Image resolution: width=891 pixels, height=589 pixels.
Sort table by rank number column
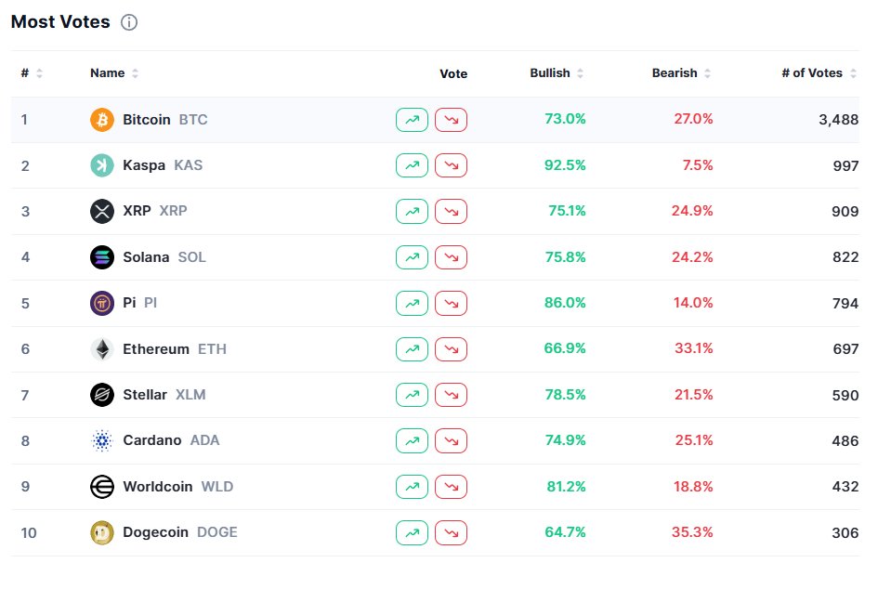[x=32, y=73]
